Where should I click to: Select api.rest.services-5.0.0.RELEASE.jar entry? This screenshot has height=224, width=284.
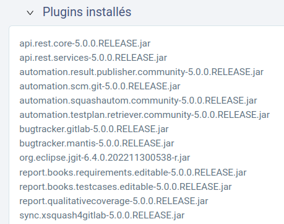(x=93, y=58)
